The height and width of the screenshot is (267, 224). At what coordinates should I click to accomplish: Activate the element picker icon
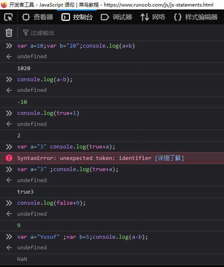[x=8, y=17]
